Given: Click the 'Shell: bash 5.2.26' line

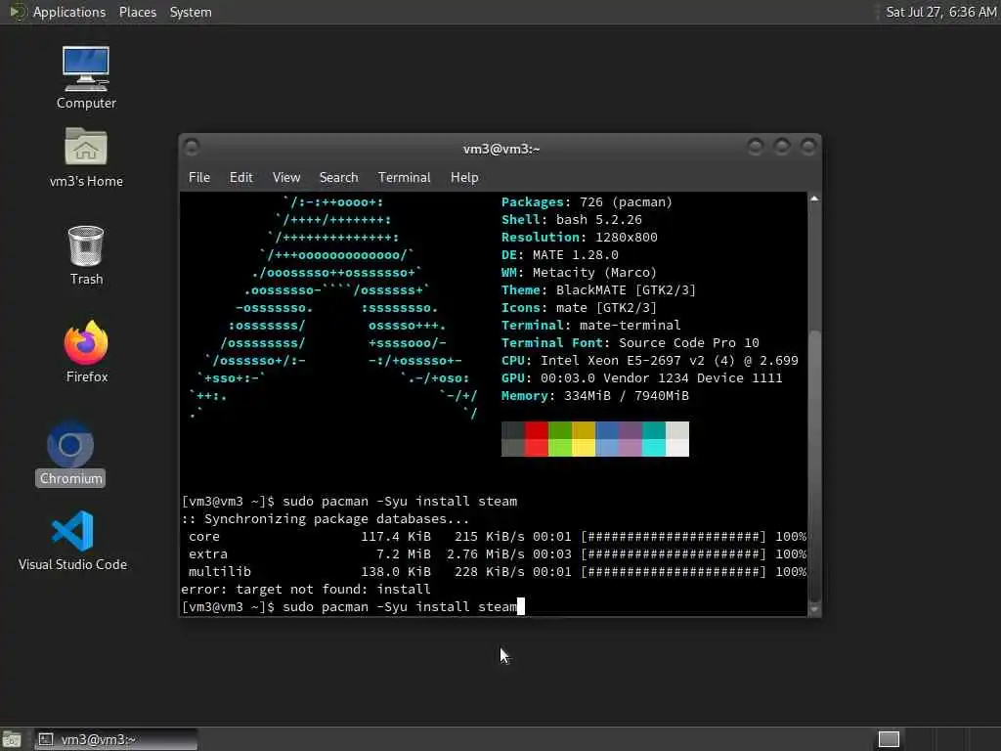Looking at the screenshot, I should pos(571,220).
